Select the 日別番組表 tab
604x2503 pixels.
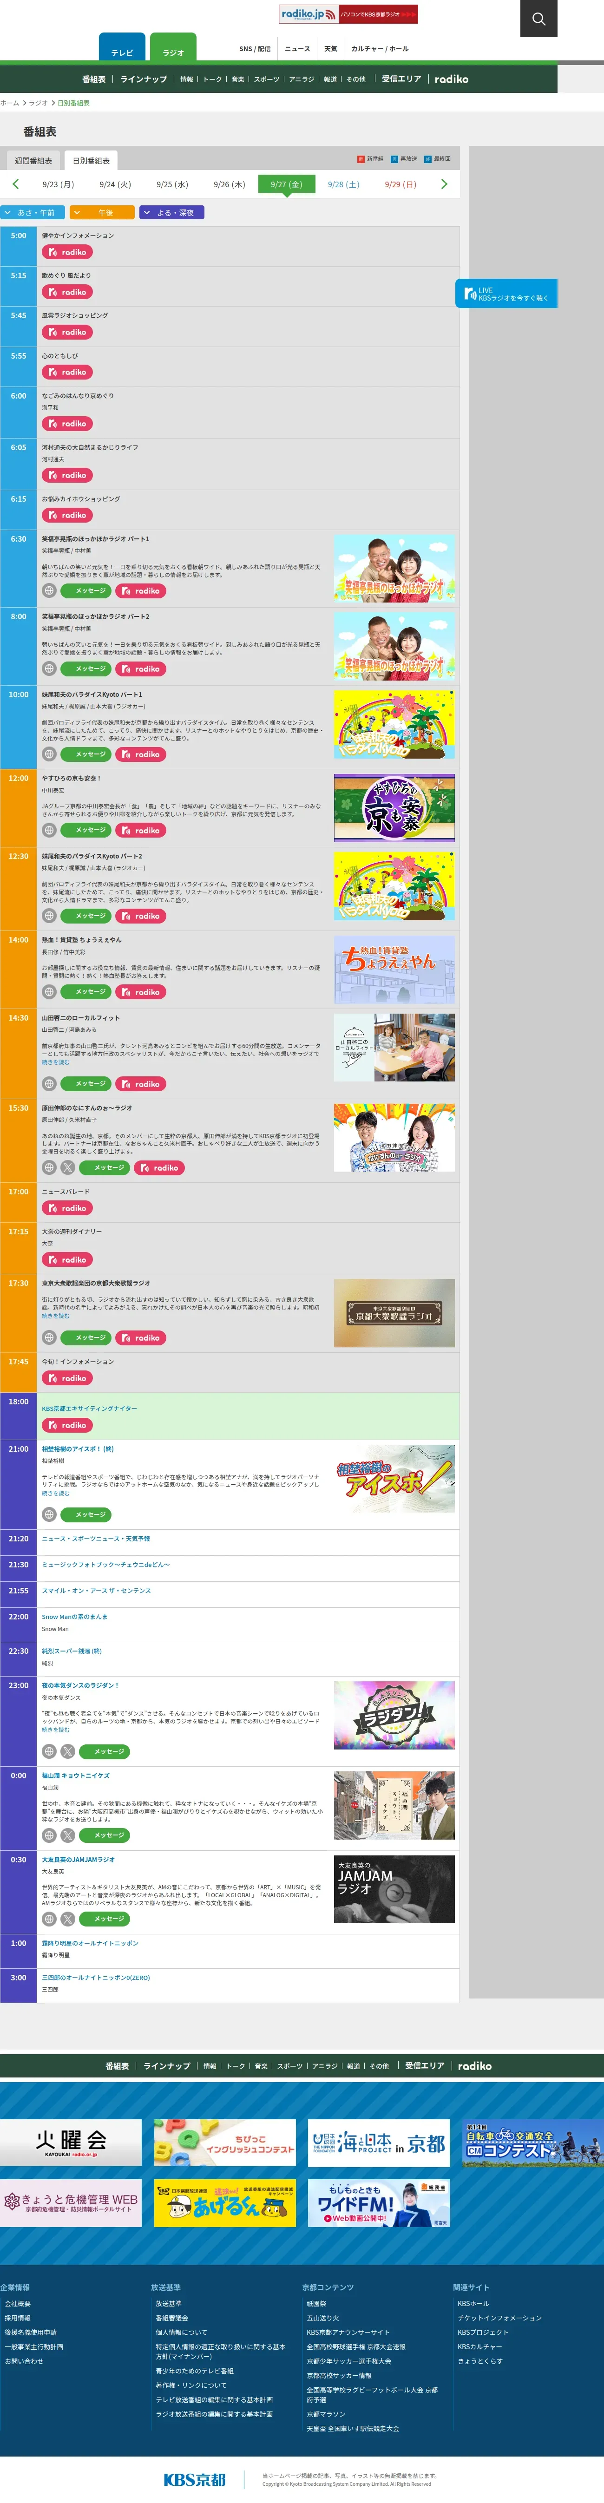[91, 160]
